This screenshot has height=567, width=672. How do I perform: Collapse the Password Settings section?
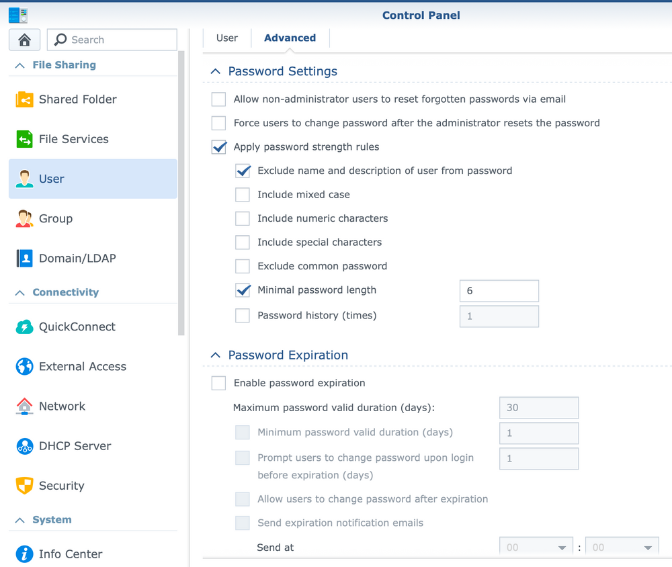tap(215, 71)
